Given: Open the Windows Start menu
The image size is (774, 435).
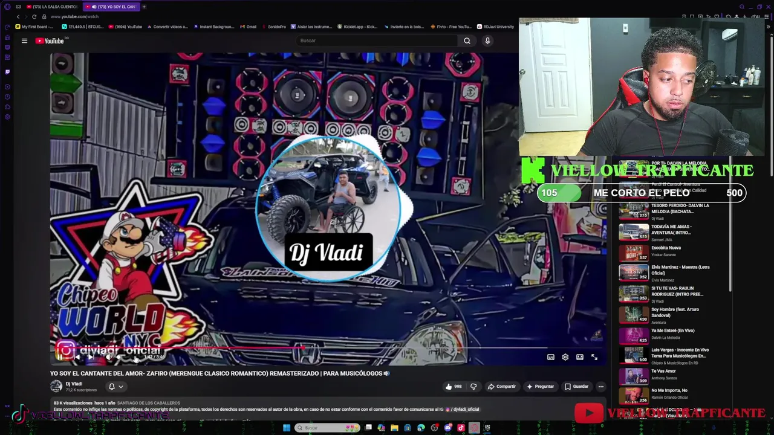Looking at the screenshot, I should coord(287,428).
